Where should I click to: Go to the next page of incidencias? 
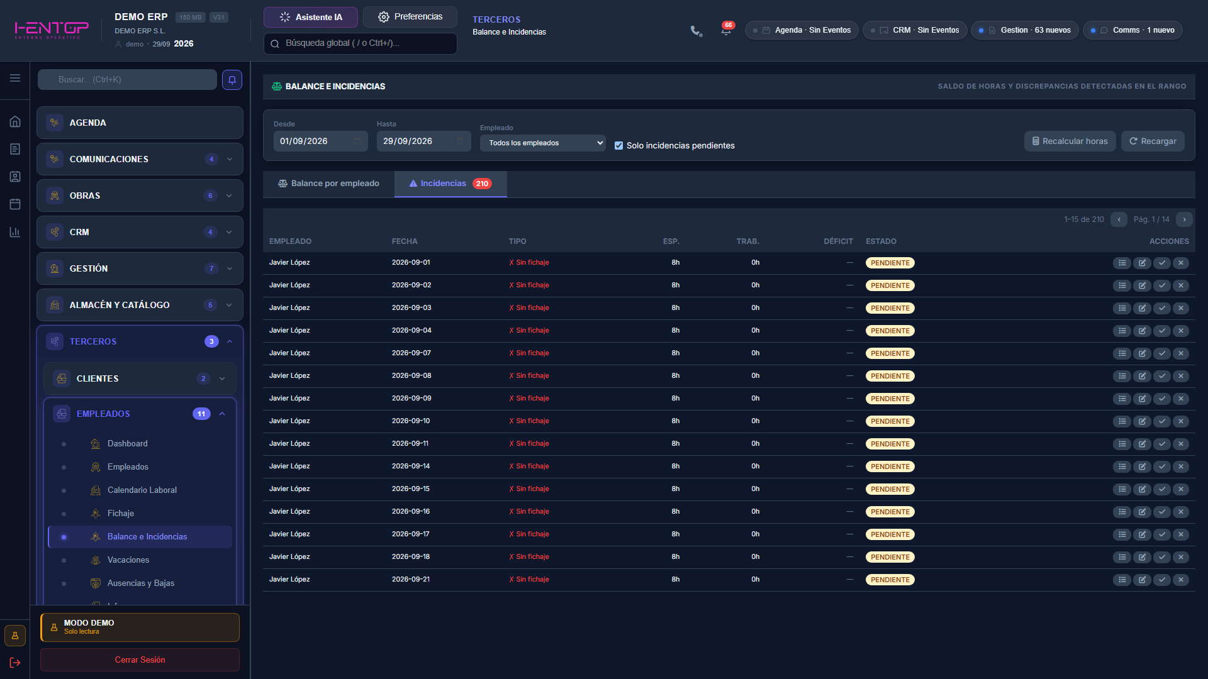(1184, 219)
